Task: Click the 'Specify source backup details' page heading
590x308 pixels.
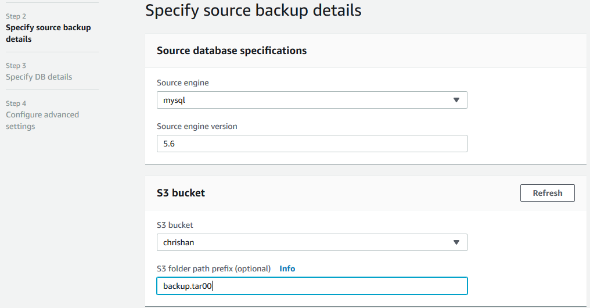Action: point(253,10)
